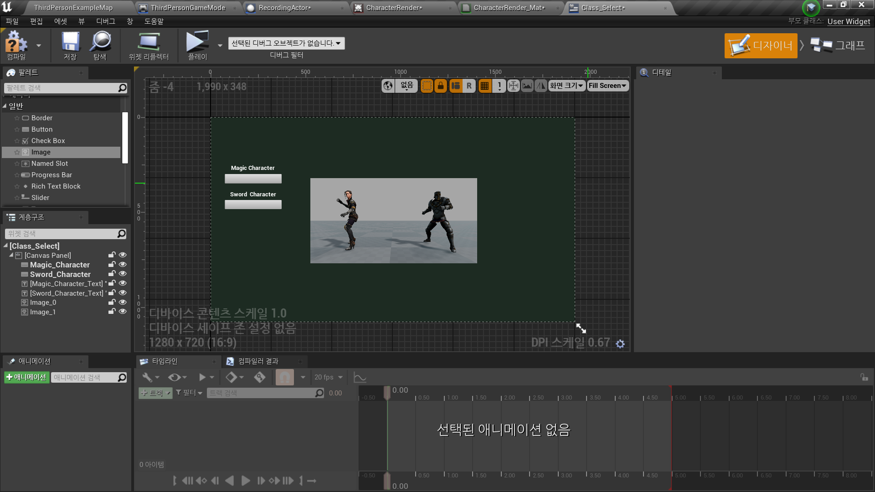This screenshot has width=875, height=492.
Task: Open the debug object selection dropdown
Action: 286,43
